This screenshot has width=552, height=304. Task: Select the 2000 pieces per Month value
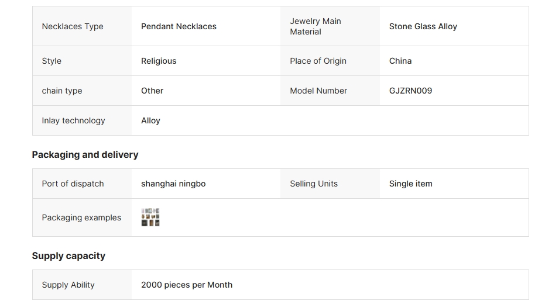click(x=187, y=285)
